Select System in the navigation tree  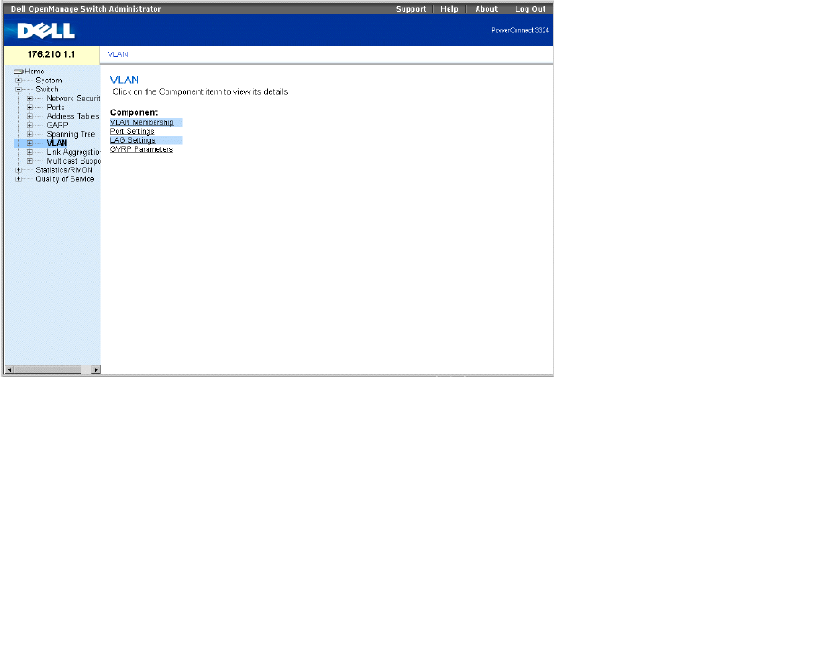[x=48, y=81]
